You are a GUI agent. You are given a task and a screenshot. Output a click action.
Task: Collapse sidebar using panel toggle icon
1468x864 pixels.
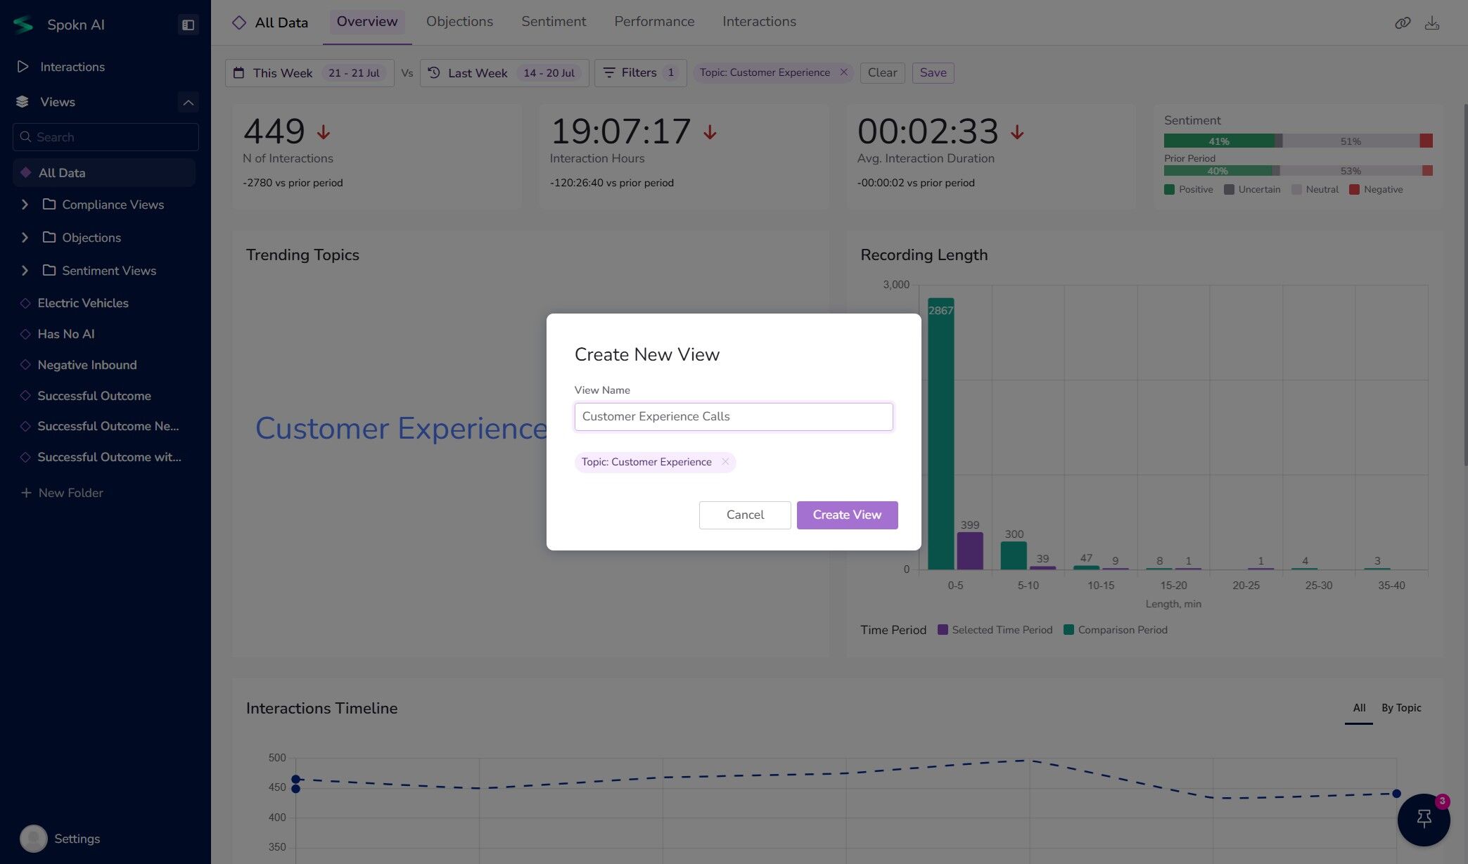pos(188,25)
